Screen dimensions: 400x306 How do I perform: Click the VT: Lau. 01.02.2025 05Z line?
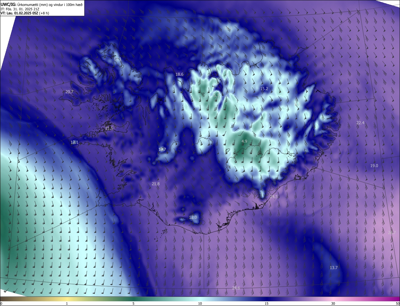click(x=25, y=13)
